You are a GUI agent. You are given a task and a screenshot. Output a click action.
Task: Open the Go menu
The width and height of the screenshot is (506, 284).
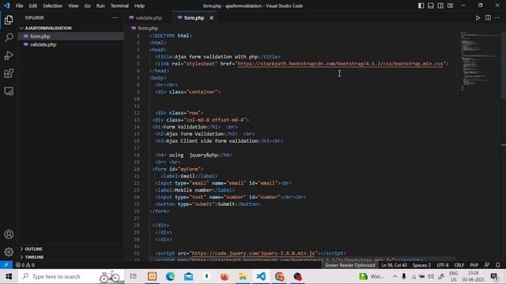[88, 6]
